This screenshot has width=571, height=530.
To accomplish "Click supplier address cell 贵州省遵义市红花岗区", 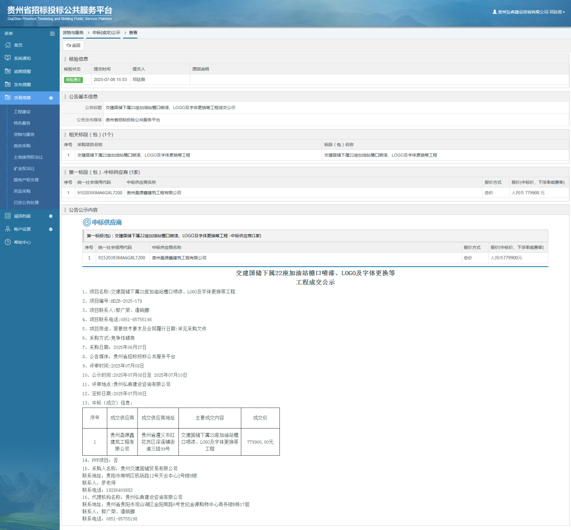I will 158,442.
